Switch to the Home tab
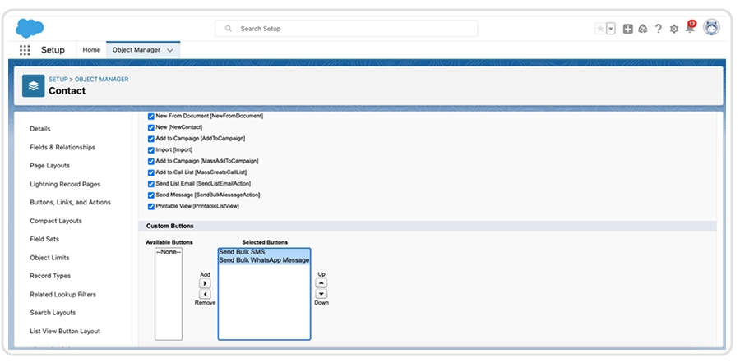Viewport: 740px width, 362px height. click(91, 50)
